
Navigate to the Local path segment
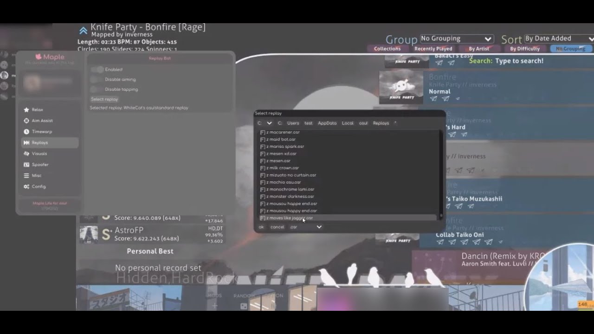click(x=348, y=123)
